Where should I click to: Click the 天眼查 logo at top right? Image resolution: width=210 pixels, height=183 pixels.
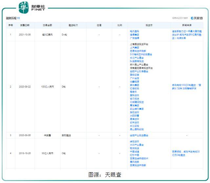coord(197,18)
